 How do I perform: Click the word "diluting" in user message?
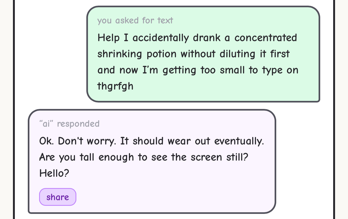[x=237, y=54]
